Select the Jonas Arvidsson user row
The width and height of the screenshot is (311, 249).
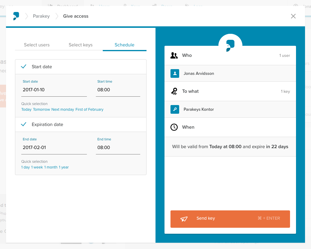230,74
